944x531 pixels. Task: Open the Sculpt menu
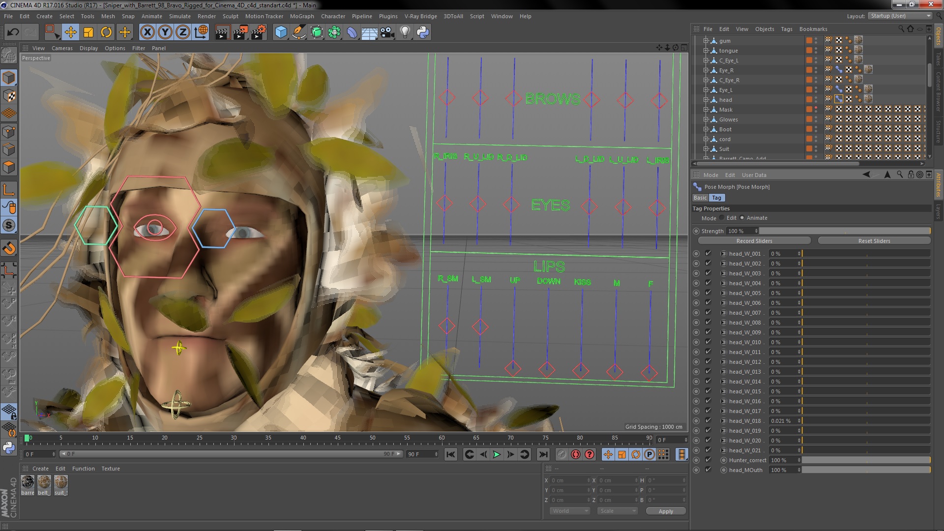click(x=230, y=16)
